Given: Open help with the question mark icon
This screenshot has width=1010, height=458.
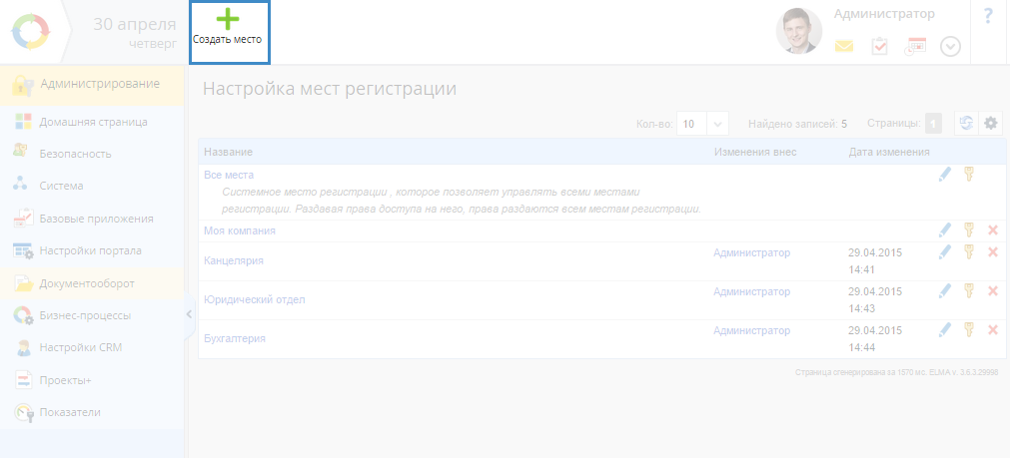Looking at the screenshot, I should [x=988, y=16].
